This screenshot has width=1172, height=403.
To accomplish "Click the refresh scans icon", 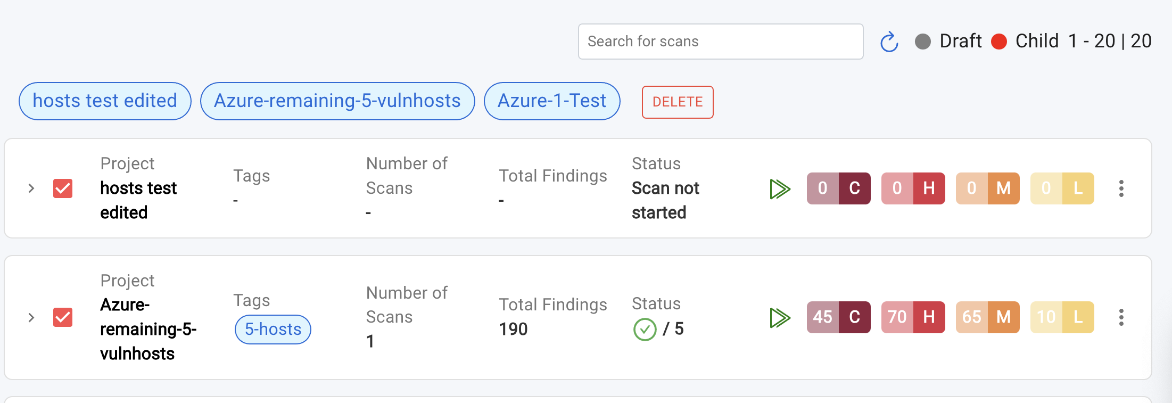I will point(889,42).
